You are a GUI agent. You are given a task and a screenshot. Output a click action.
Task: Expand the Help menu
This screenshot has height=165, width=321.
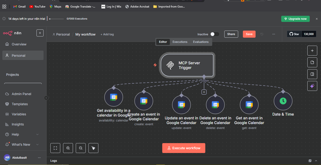[37, 134]
